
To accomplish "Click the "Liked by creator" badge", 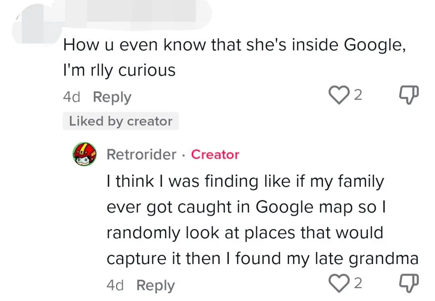I will [120, 121].
